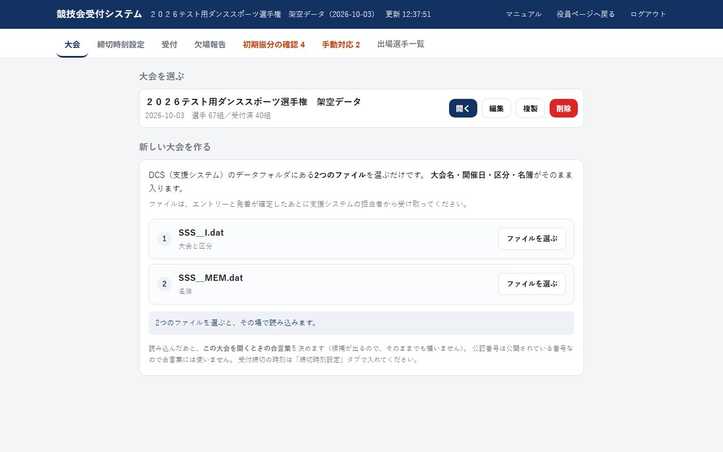Image resolution: width=723 pixels, height=452 pixels.
Task: Open the 締切時刻設定 tab
Action: click(121, 45)
